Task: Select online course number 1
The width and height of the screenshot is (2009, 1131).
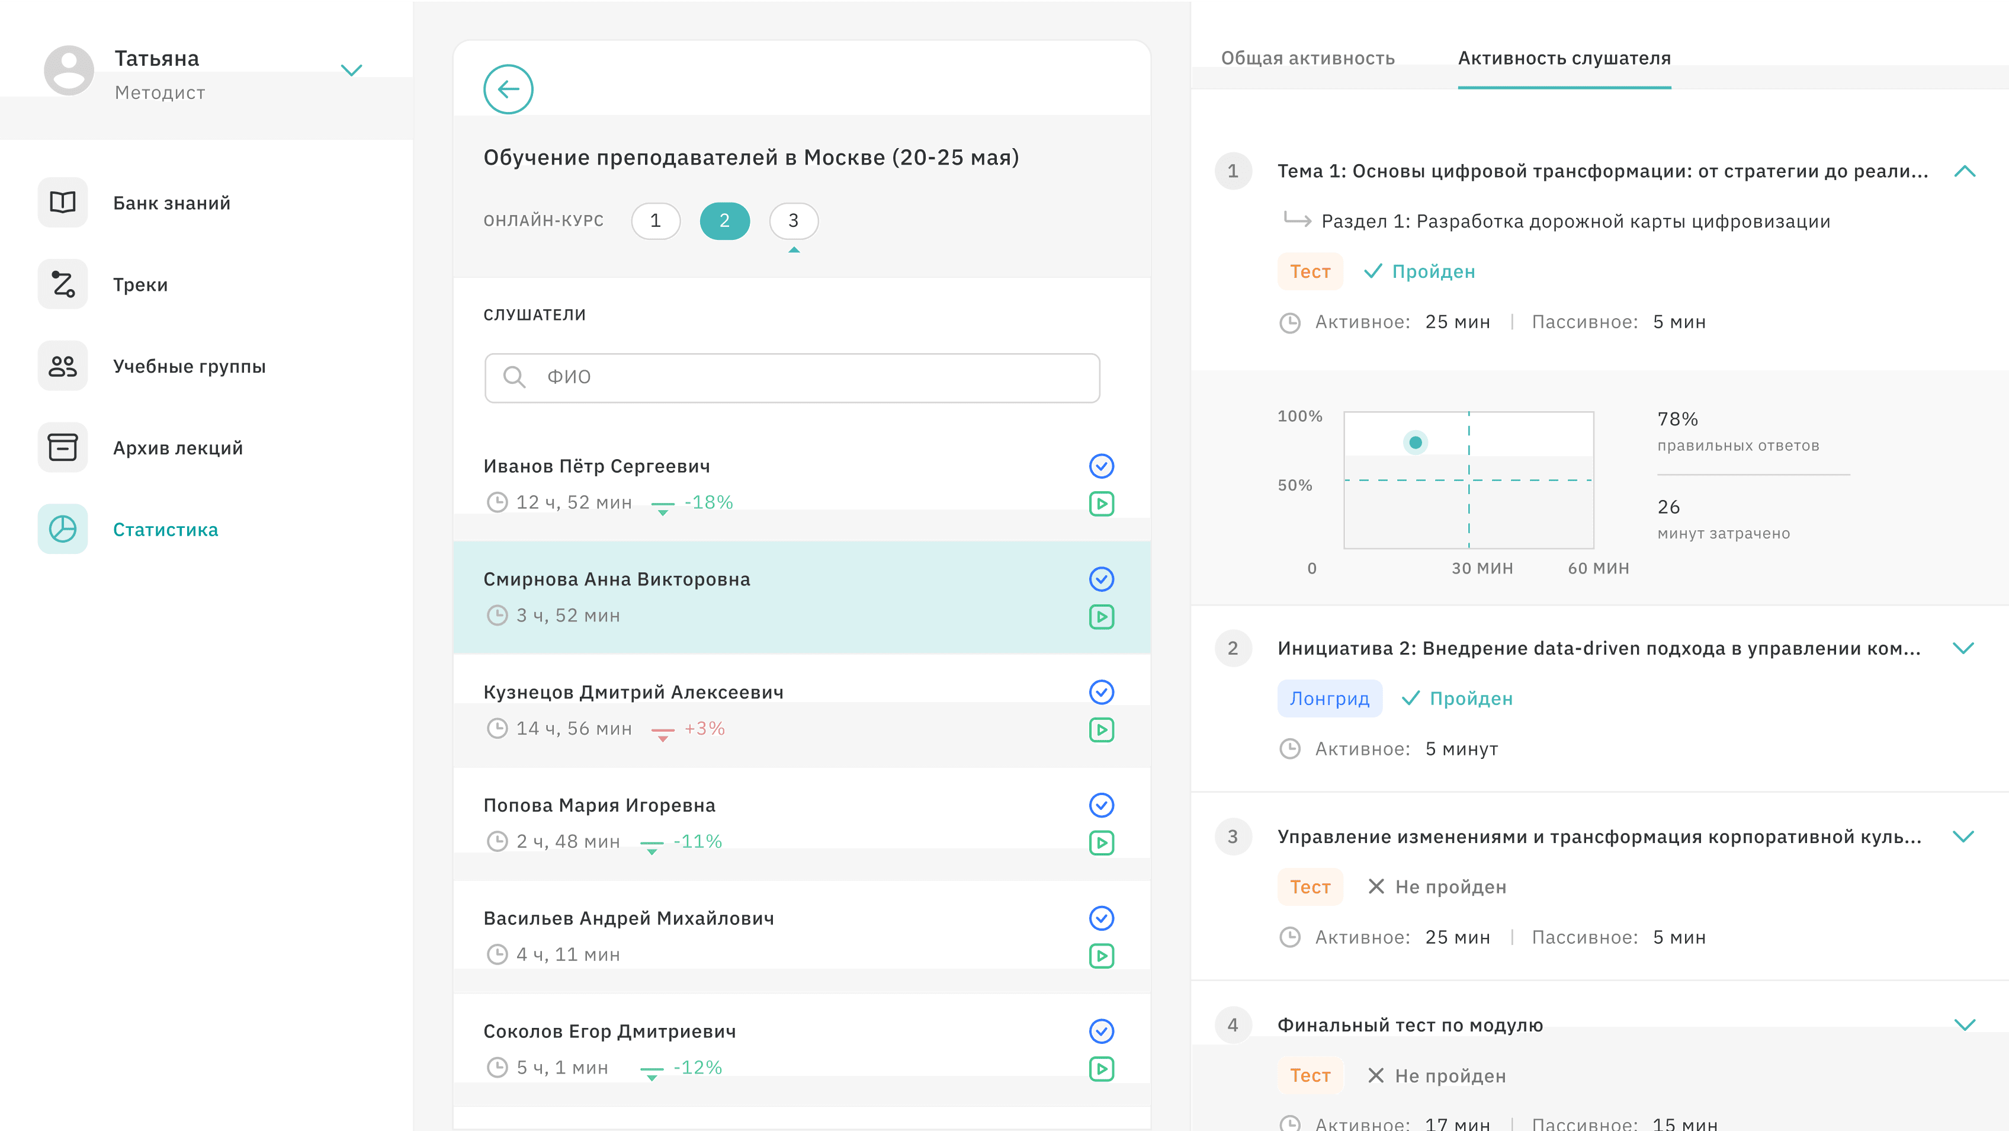Action: click(x=655, y=221)
